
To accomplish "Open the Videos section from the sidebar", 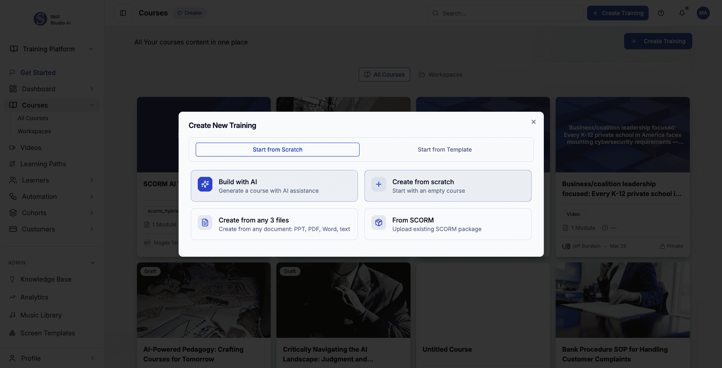I will (31, 148).
